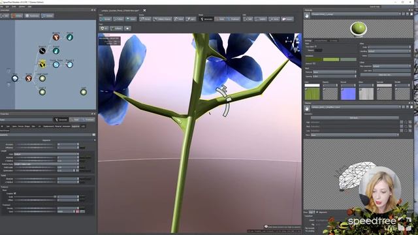Switch to the Material properties tab
This screenshot has height=235, width=418.
[58, 126]
